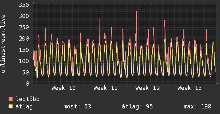The width and height of the screenshot is (220, 114).
Task: Click the 'most: 53' value
Action: [77, 107]
